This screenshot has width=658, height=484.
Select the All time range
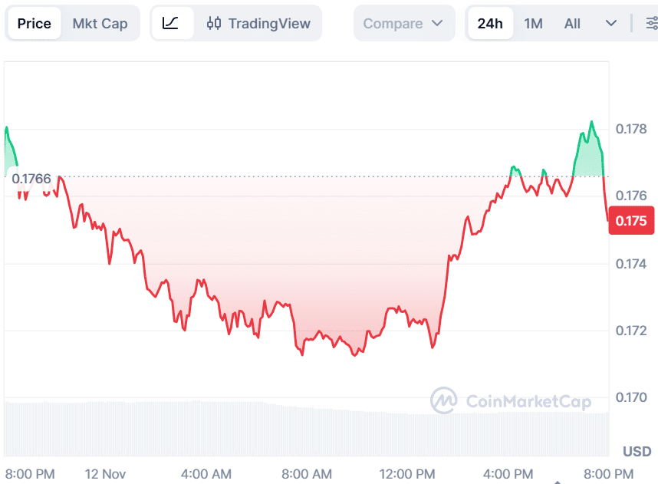pyautogui.click(x=572, y=24)
